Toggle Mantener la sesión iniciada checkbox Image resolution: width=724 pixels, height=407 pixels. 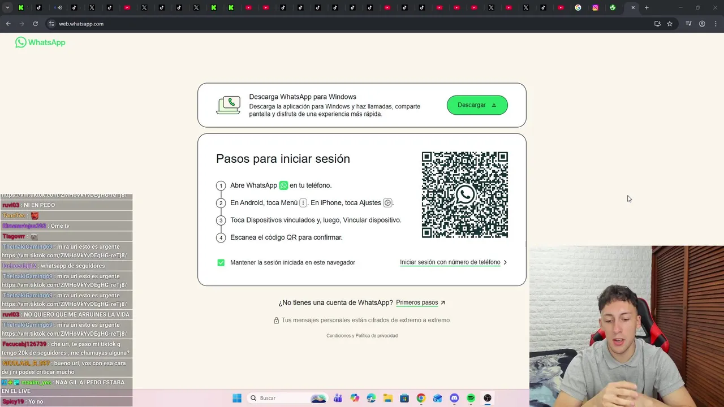coord(221,262)
